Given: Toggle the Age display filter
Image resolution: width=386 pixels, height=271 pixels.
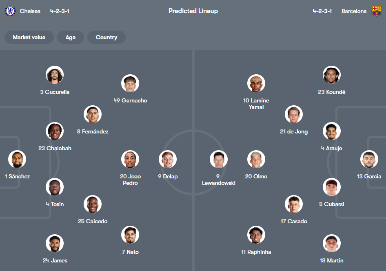Looking at the screenshot, I should click(71, 37).
